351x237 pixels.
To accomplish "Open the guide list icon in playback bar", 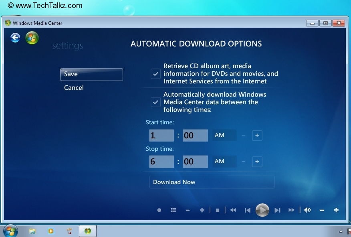I will click(x=173, y=210).
